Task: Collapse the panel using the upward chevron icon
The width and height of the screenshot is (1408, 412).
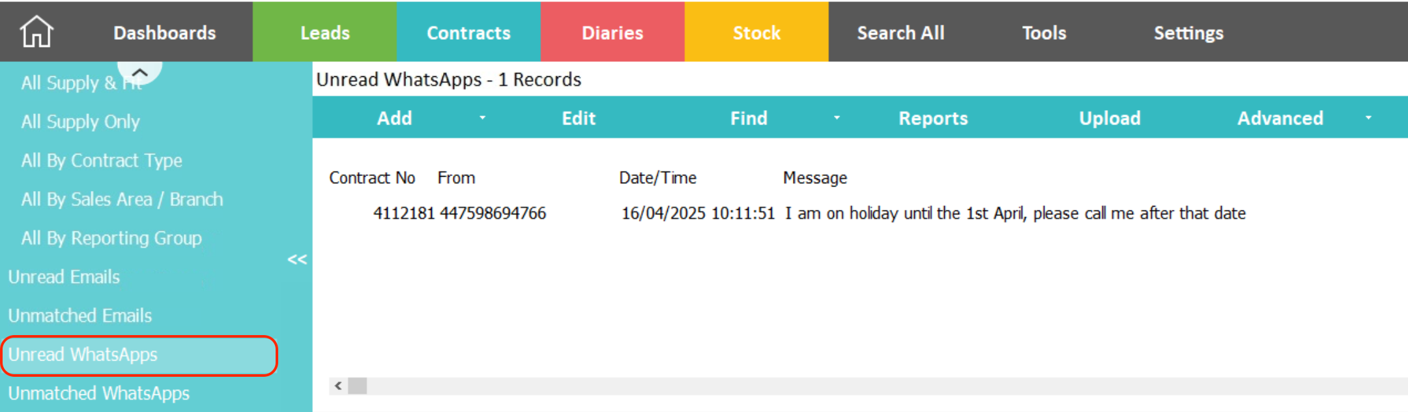Action: (x=139, y=74)
